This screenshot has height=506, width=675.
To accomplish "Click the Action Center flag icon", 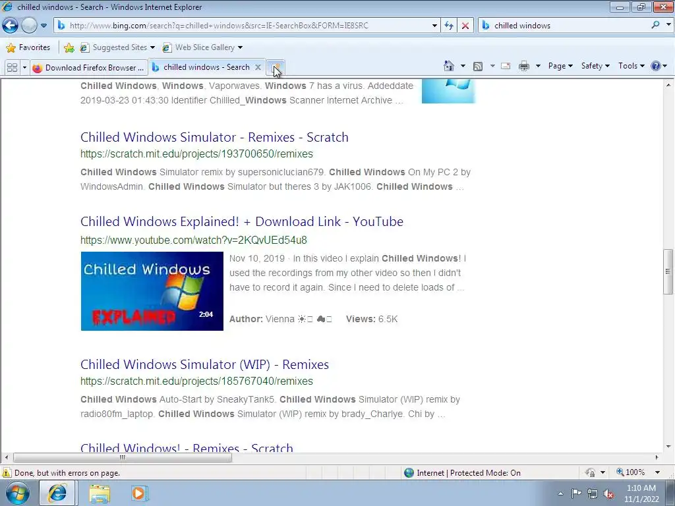I will [576, 493].
